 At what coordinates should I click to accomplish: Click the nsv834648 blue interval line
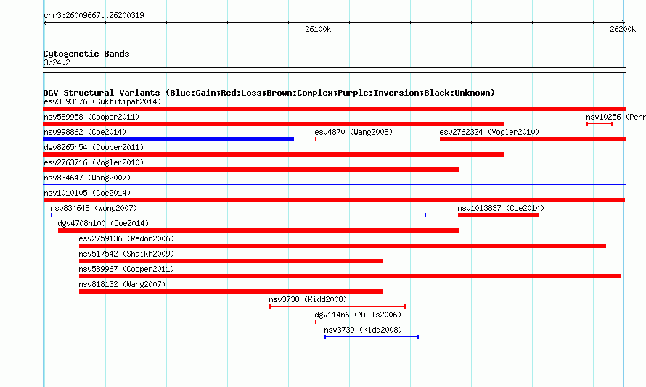(x=238, y=215)
